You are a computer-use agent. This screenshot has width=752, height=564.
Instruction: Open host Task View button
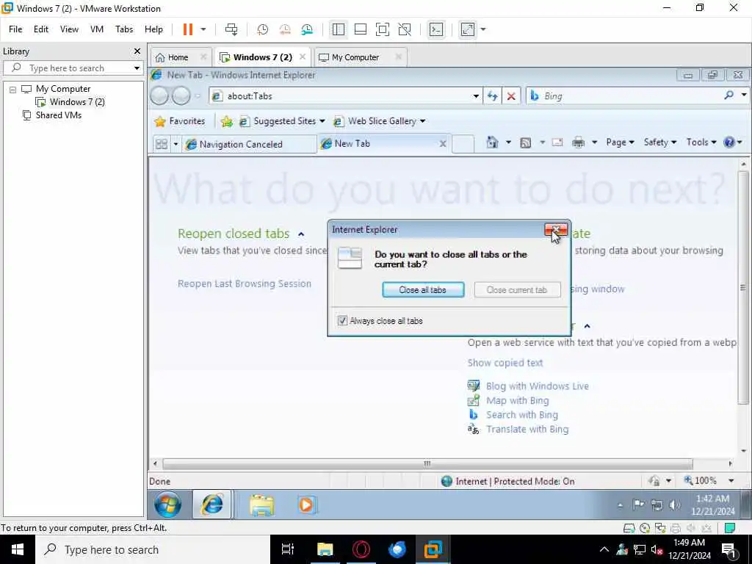[288, 549]
